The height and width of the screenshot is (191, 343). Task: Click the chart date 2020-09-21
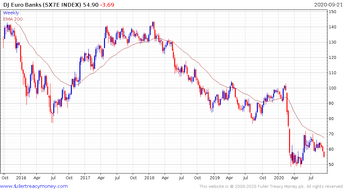[328, 5]
